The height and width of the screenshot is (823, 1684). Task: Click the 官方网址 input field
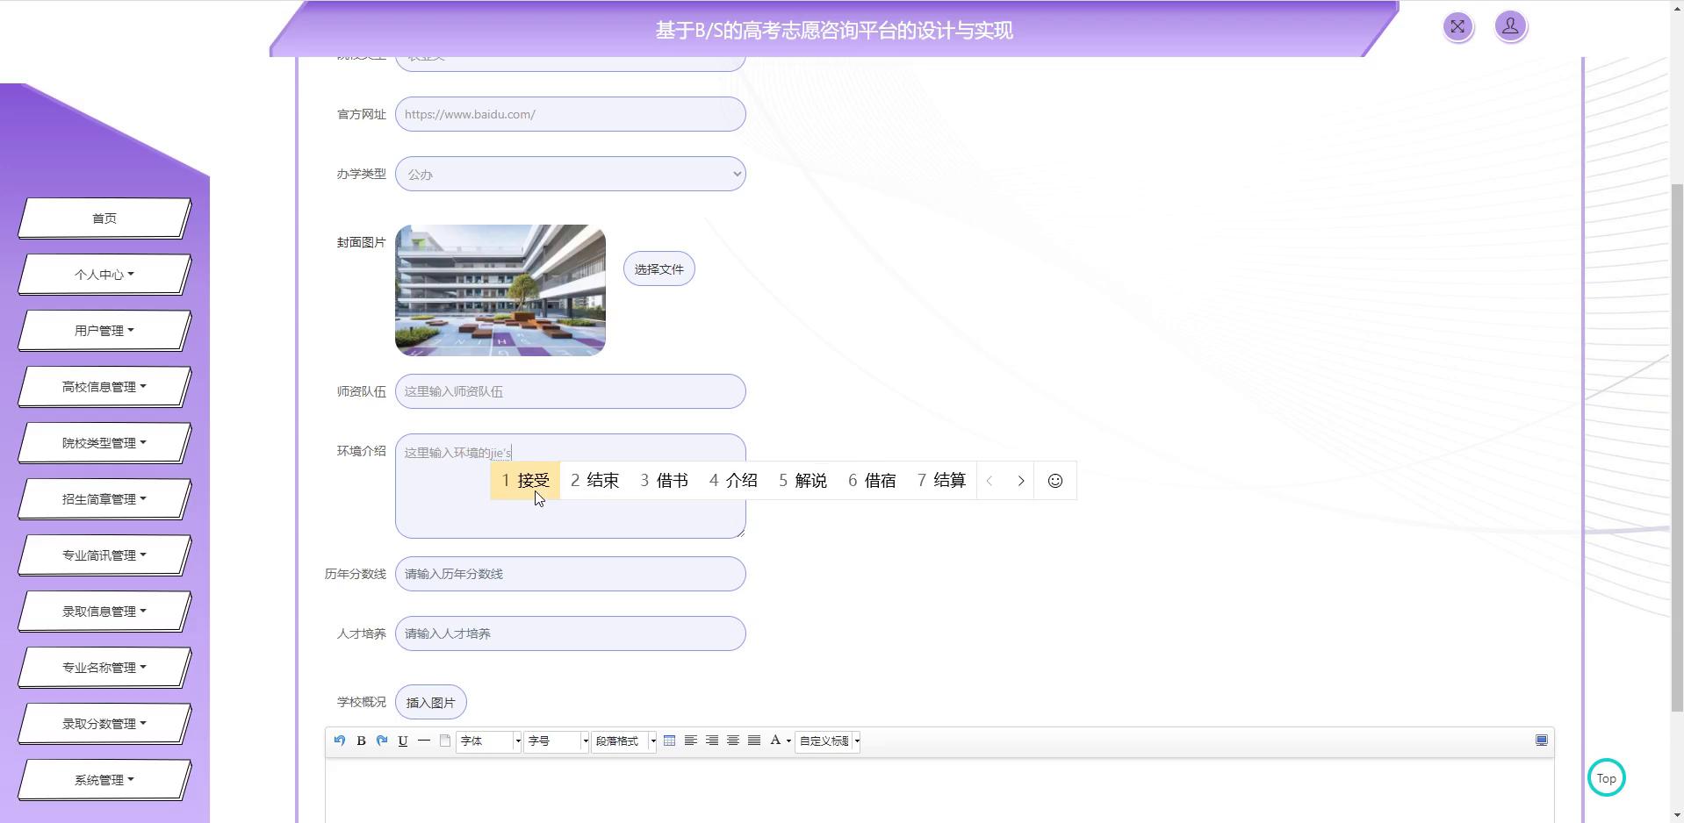click(571, 114)
